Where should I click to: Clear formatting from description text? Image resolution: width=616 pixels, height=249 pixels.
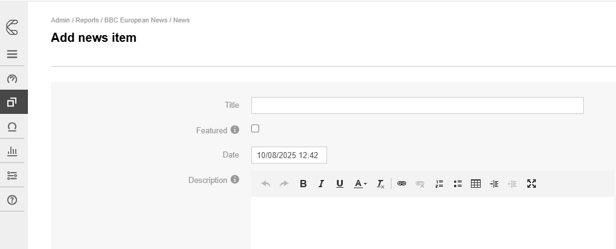click(x=381, y=184)
